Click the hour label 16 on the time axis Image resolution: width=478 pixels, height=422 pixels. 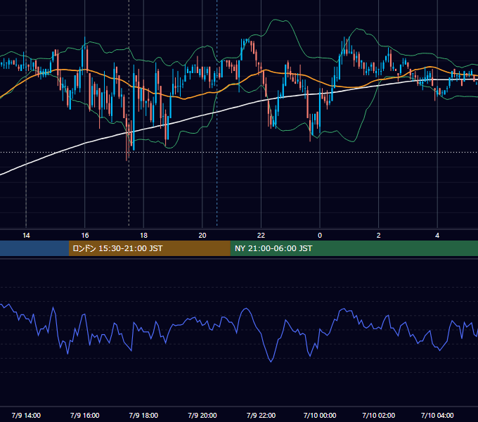tap(85, 236)
